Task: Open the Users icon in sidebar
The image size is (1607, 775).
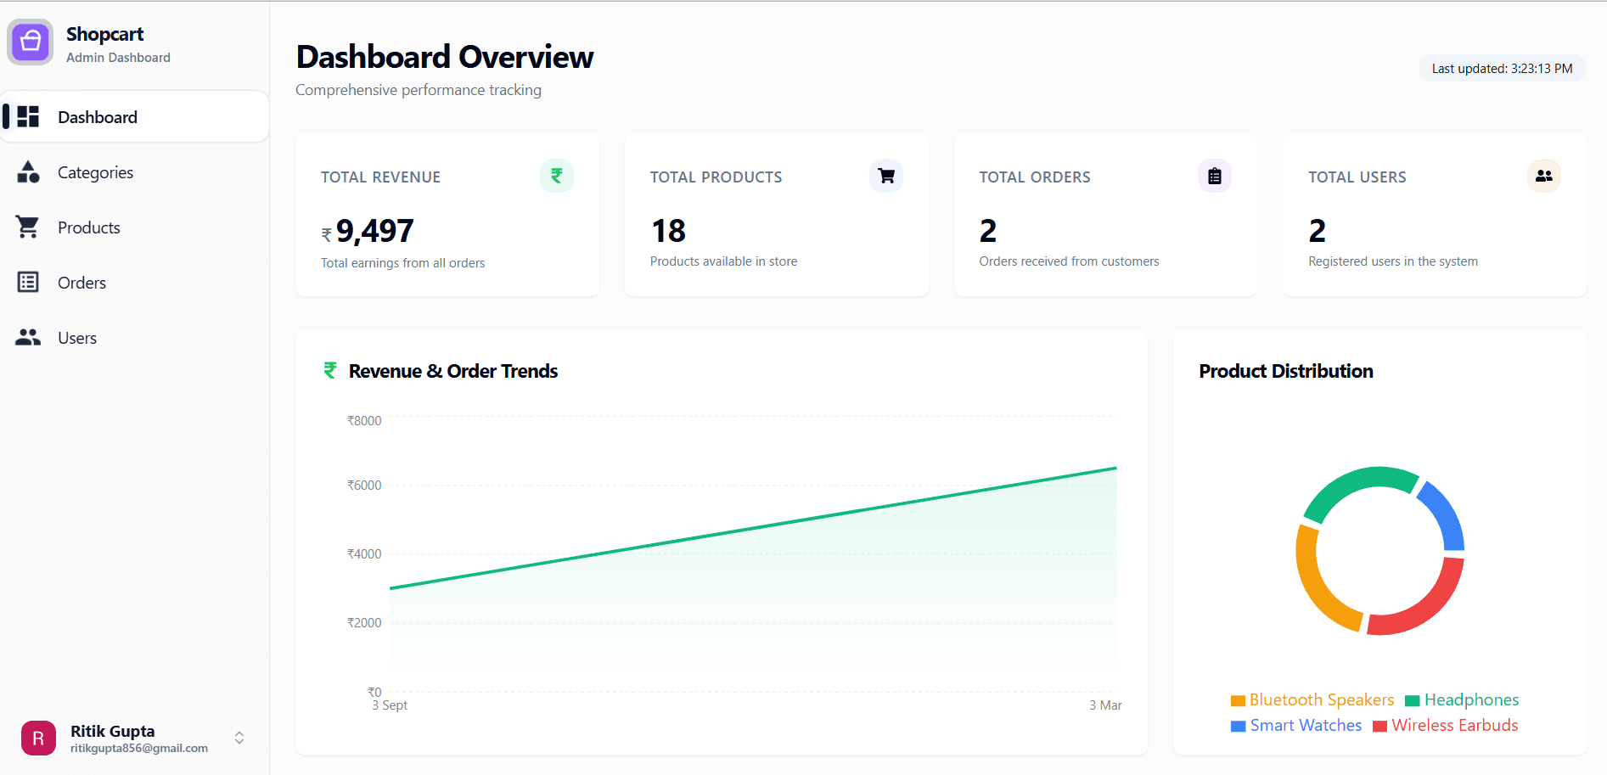Action: tap(28, 337)
